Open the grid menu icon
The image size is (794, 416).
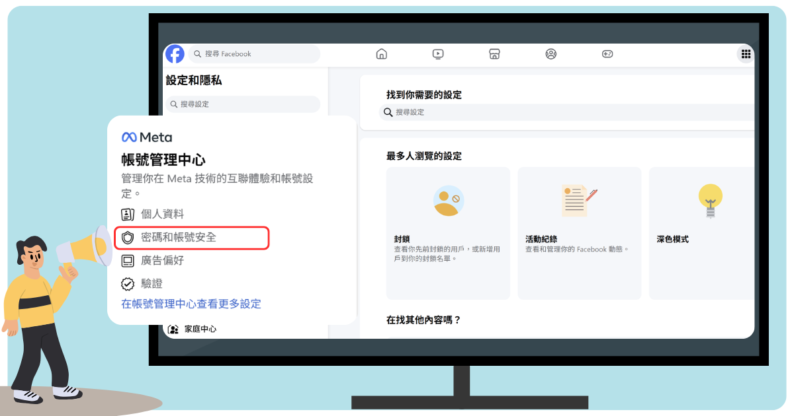[746, 54]
